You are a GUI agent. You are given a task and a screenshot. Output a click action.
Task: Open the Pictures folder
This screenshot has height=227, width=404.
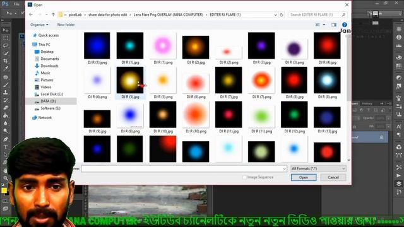[x=47, y=80]
